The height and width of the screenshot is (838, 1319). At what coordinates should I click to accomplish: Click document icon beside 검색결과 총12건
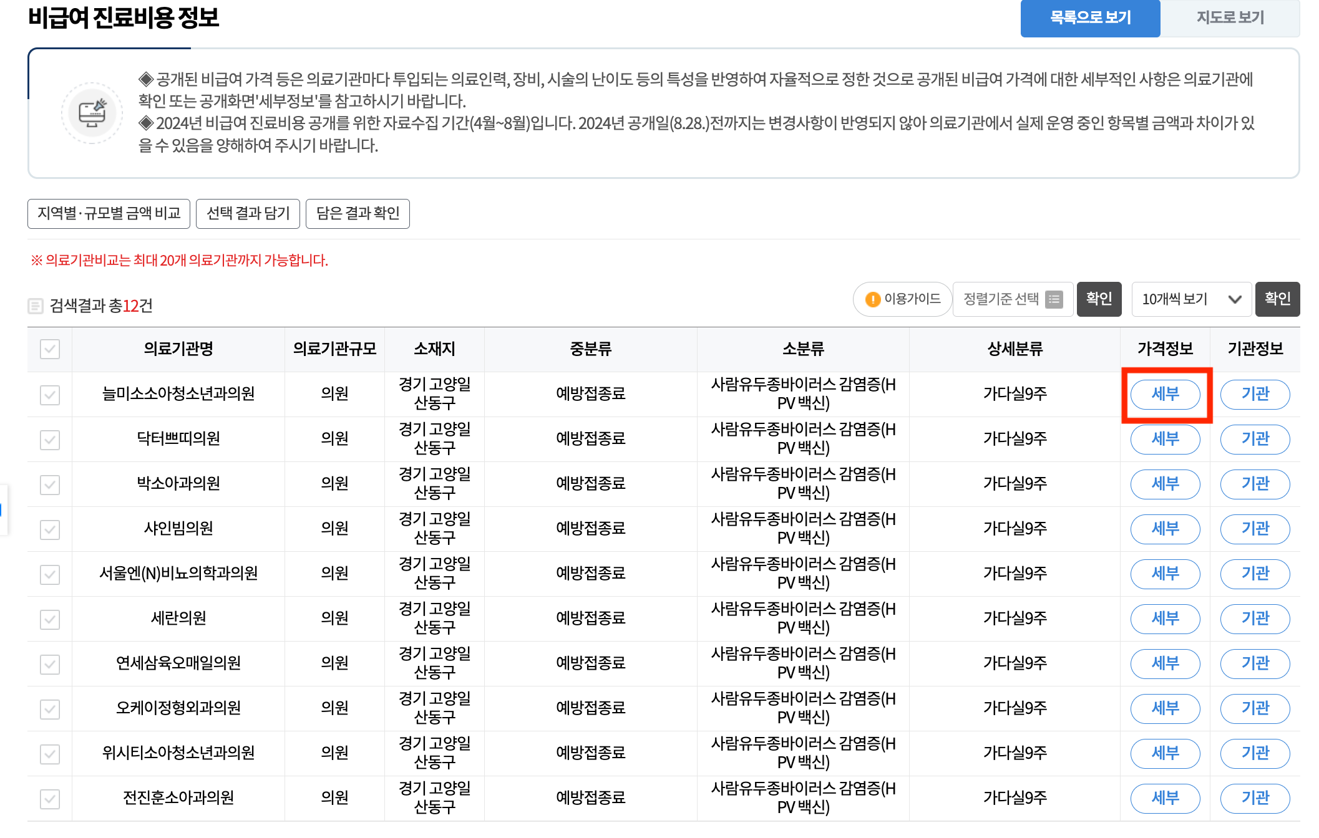[36, 306]
